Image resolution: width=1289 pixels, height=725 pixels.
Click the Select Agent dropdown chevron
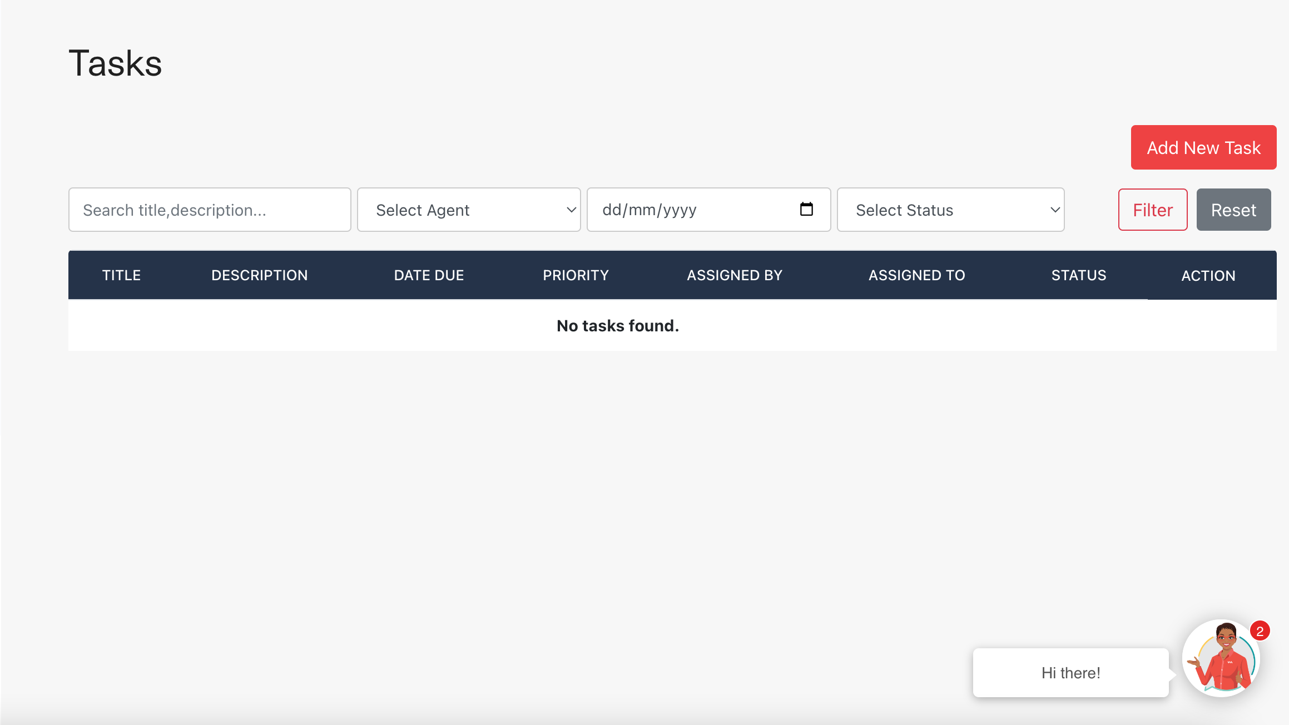click(x=571, y=210)
